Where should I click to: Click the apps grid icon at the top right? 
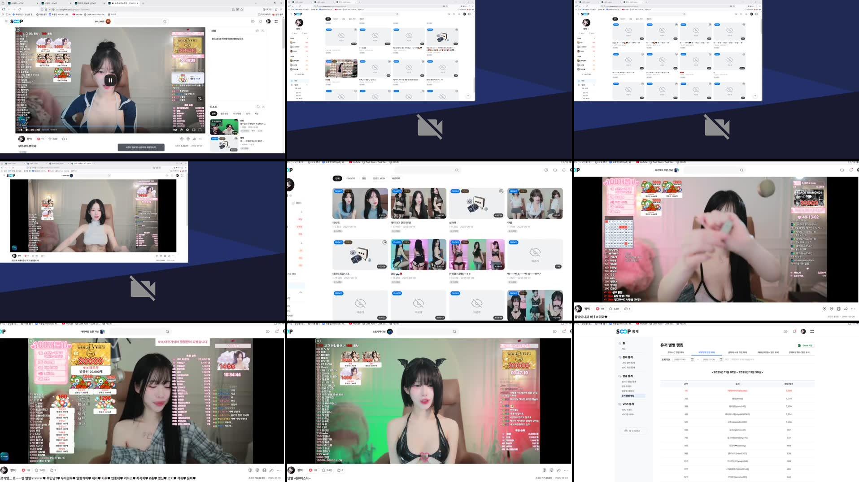click(276, 21)
